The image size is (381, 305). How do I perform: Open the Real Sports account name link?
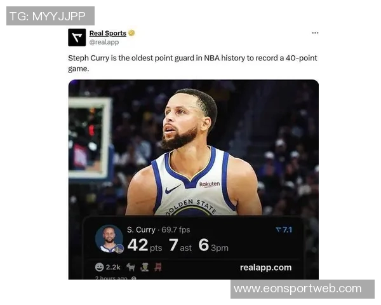[x=108, y=33]
